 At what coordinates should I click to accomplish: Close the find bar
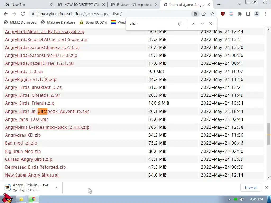(x=210, y=24)
